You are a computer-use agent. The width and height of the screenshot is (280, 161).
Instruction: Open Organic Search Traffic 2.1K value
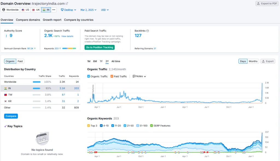click(x=48, y=36)
